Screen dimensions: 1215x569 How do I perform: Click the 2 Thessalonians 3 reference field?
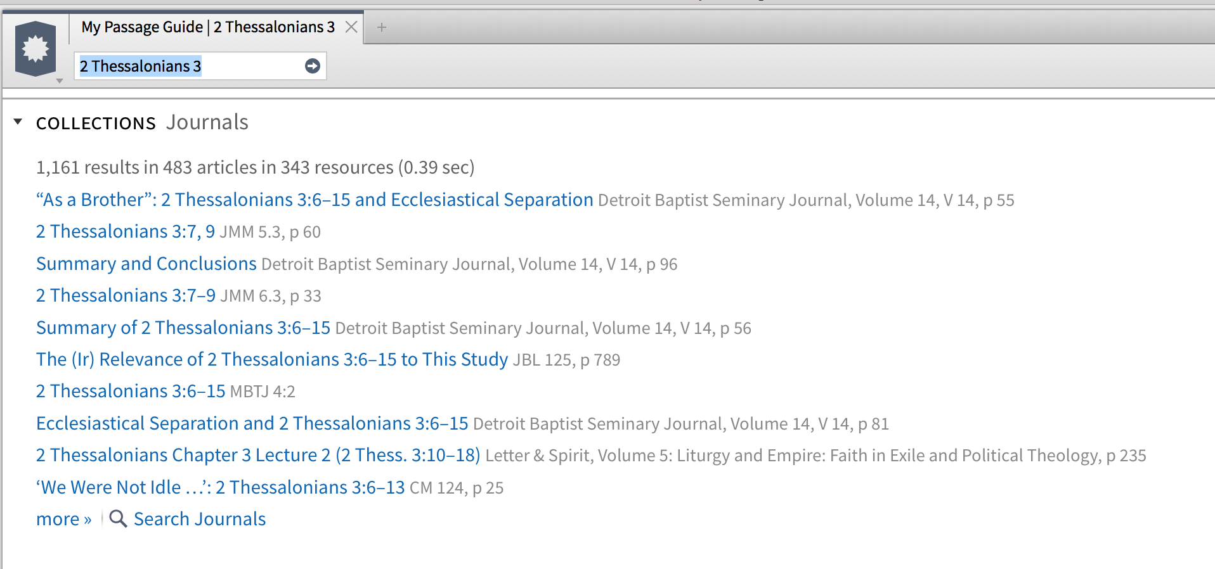(190, 66)
